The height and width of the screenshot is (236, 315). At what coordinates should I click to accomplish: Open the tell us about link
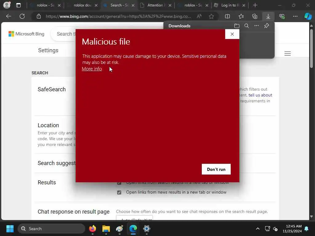(260, 95)
